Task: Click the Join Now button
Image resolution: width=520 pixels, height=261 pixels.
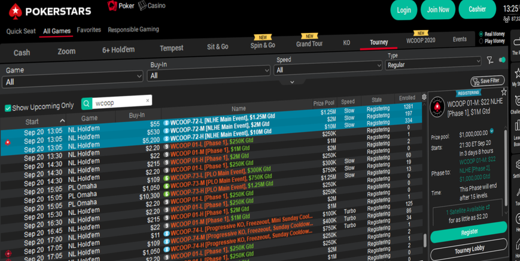Action: point(438,10)
